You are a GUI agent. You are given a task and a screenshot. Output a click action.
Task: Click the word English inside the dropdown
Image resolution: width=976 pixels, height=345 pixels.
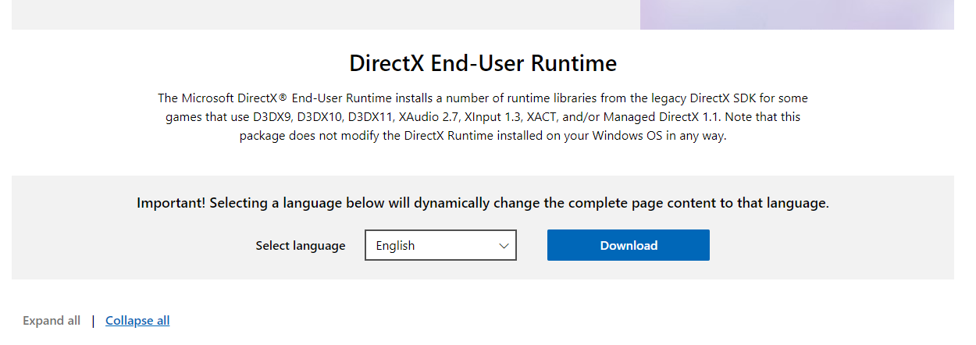tap(395, 246)
